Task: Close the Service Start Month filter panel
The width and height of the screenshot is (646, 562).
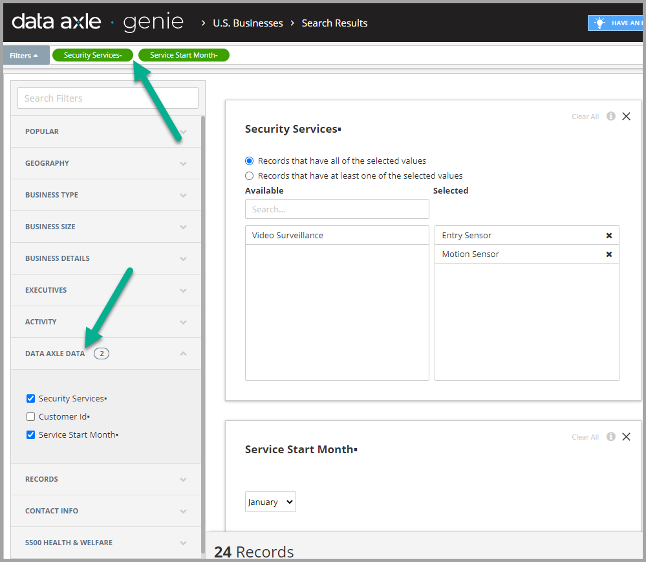Action: (626, 436)
